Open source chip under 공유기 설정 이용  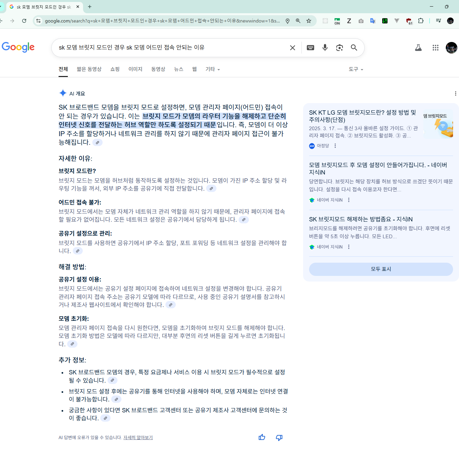[x=170, y=305]
